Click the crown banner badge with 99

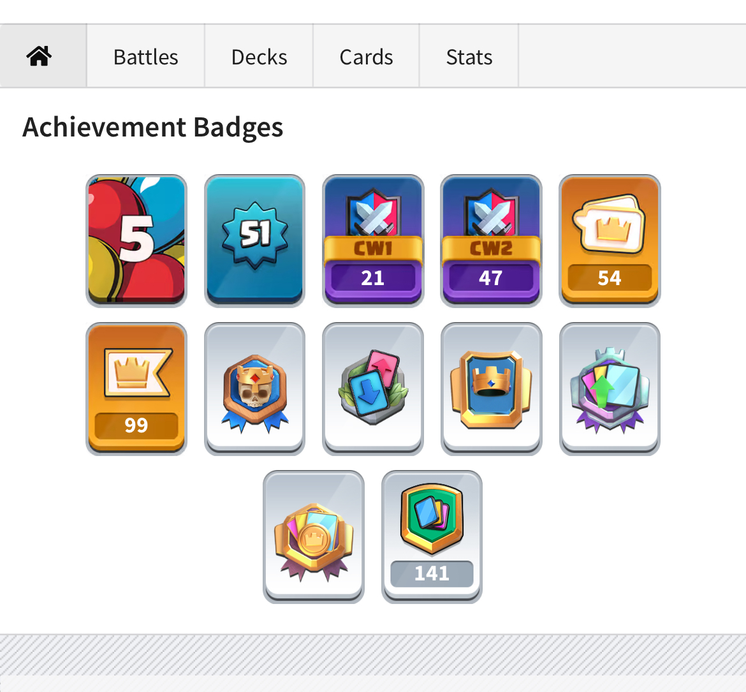tap(136, 389)
